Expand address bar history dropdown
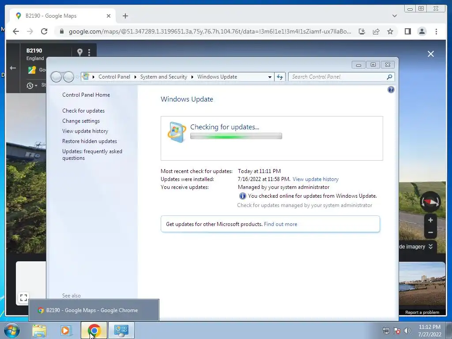The image size is (452, 339). 270,77
